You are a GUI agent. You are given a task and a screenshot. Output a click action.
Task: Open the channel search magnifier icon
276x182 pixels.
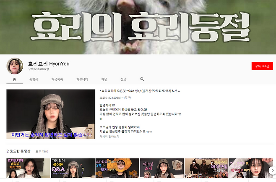point(142,79)
